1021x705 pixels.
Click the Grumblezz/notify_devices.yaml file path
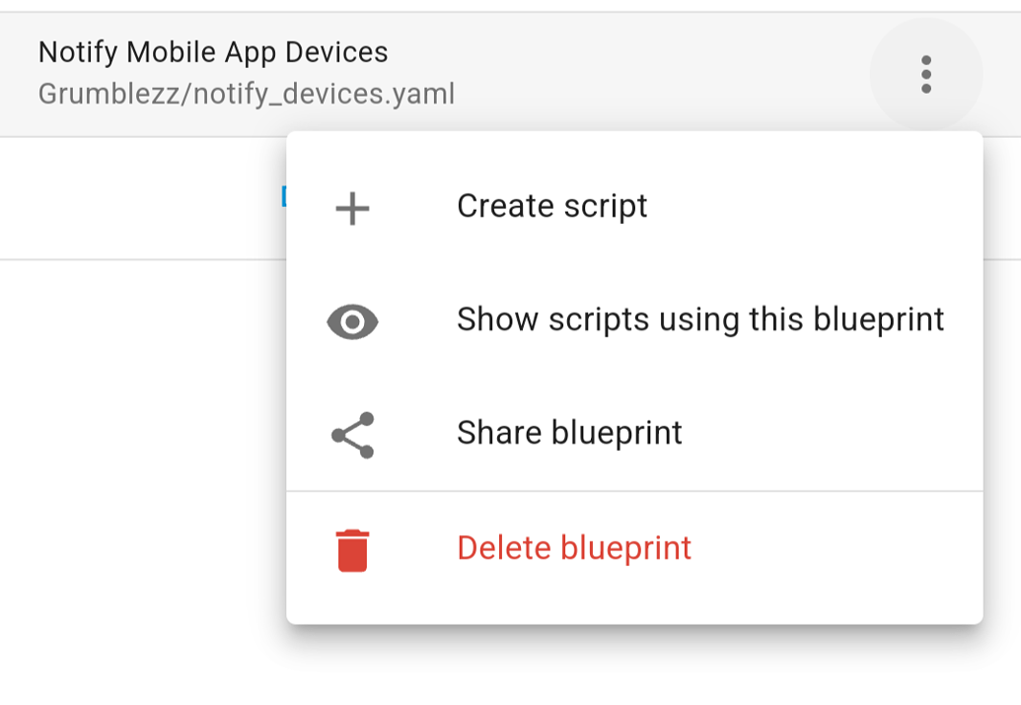coord(247,95)
